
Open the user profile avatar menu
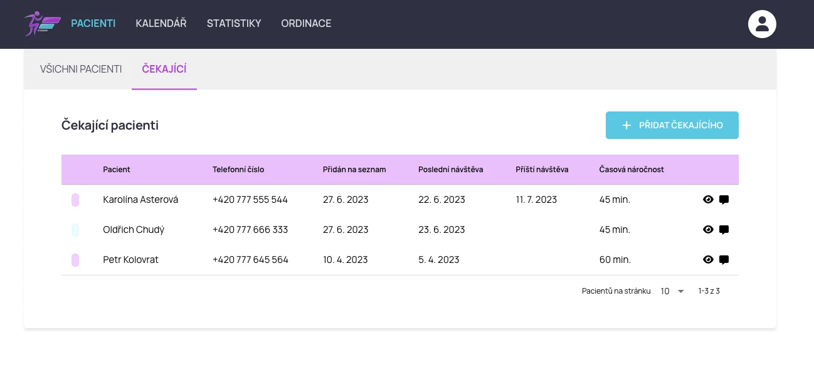762,24
